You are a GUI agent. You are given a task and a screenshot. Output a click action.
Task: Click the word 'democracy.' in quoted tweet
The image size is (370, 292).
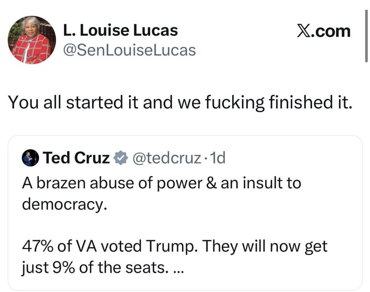click(63, 204)
